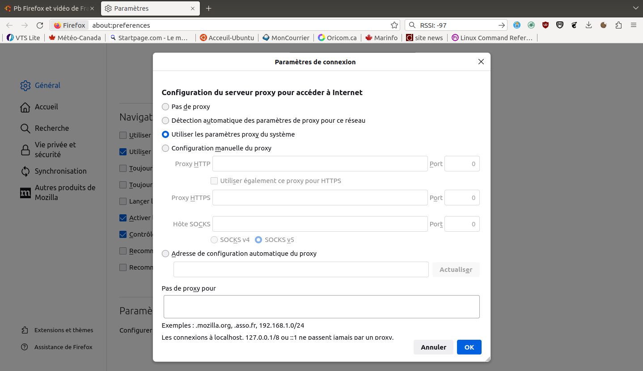This screenshot has width=643, height=371.
Task: Click the Proxy HTTP port field
Action: point(462,164)
